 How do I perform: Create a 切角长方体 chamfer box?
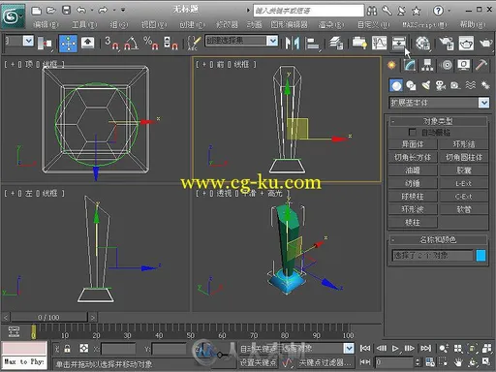(x=413, y=157)
